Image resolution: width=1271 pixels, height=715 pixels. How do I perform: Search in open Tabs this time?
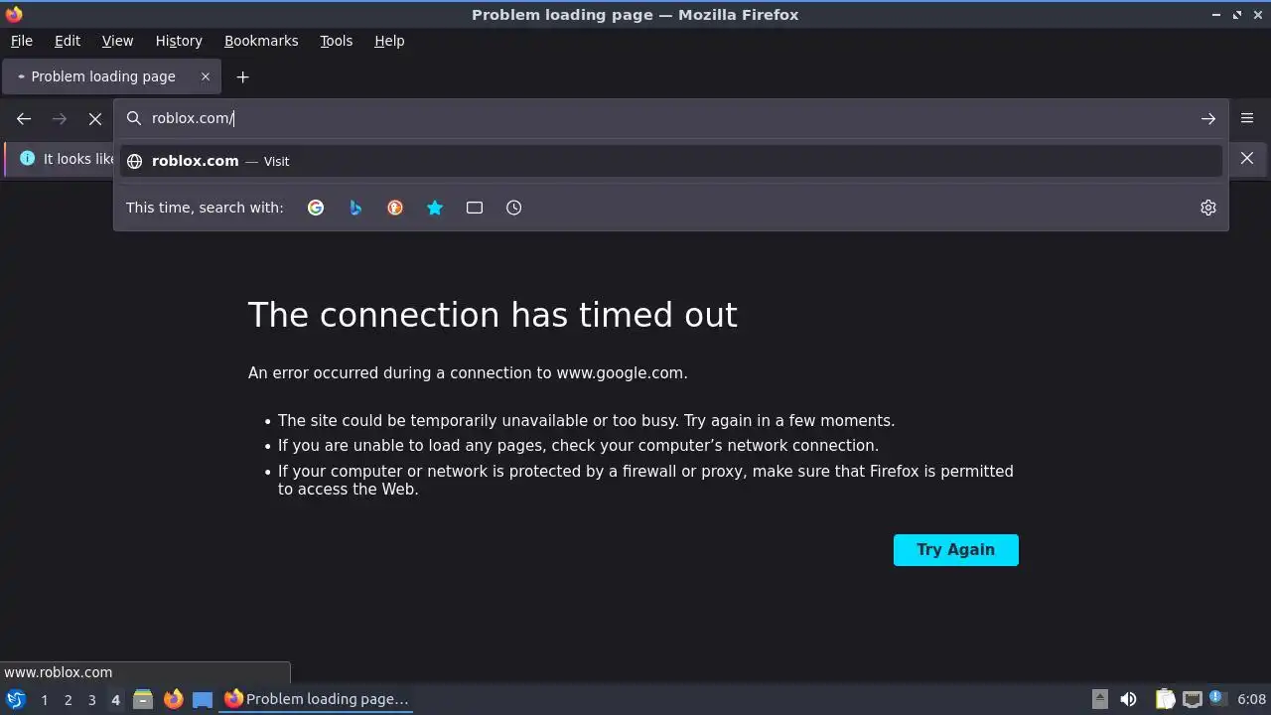(475, 208)
